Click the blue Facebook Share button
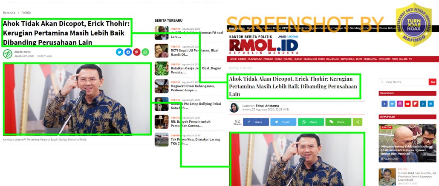This screenshot has height=186, width=439. [x=256, y=122]
